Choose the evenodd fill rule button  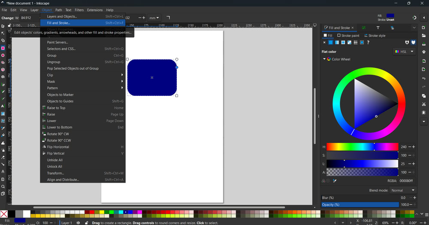point(407,42)
